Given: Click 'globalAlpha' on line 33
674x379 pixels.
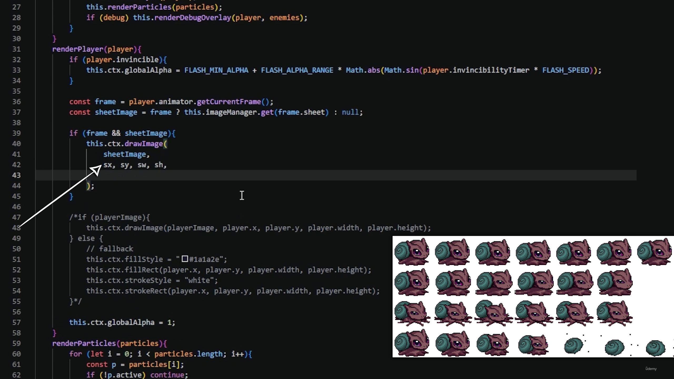Looking at the screenshot, I should pos(148,70).
